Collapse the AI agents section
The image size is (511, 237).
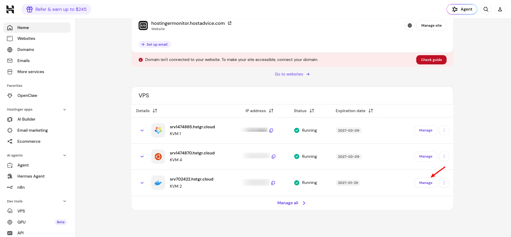point(65,155)
